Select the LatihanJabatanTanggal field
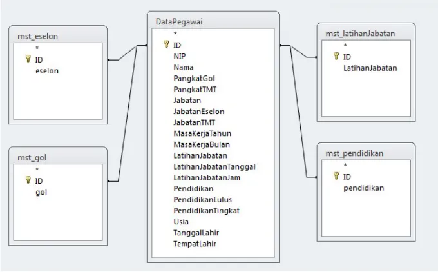Image resolution: width=438 pixels, height=272 pixels. pyautogui.click(x=213, y=166)
